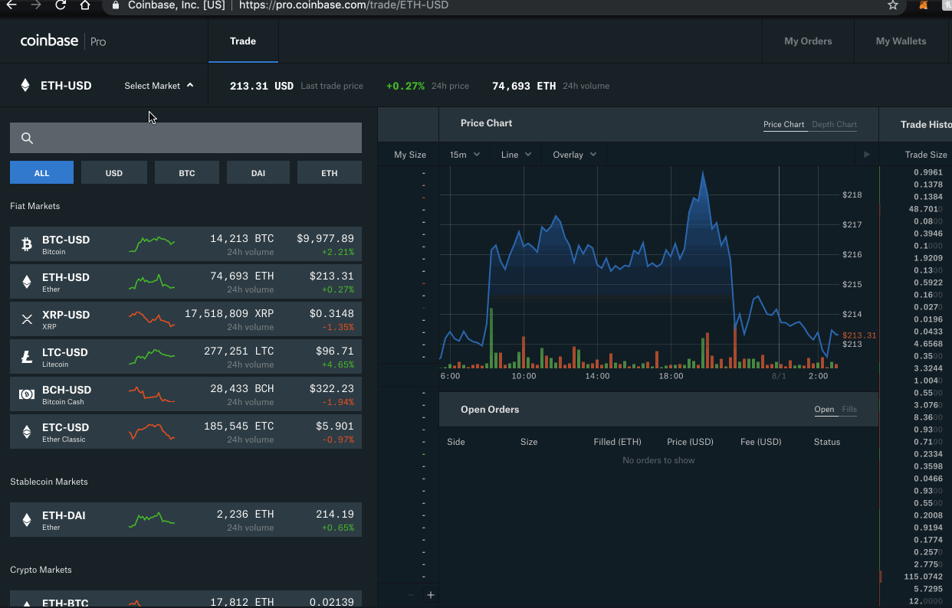
Task: Click the Ether Classic icon in ETC-USD row
Action: tap(27, 432)
